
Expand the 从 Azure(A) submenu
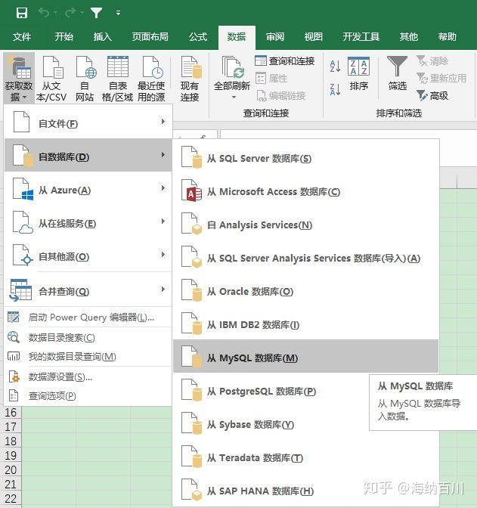88,189
